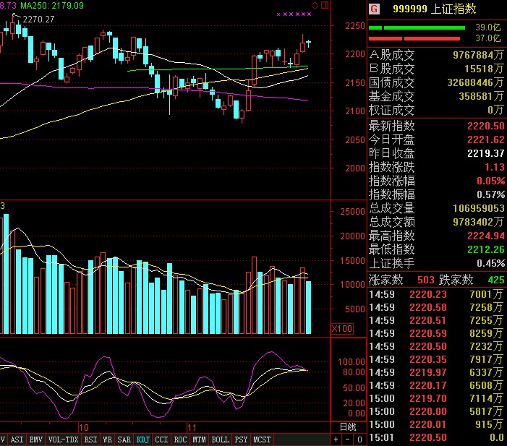
Task: Click the diamond icon above the chart
Action: click(x=315, y=5)
